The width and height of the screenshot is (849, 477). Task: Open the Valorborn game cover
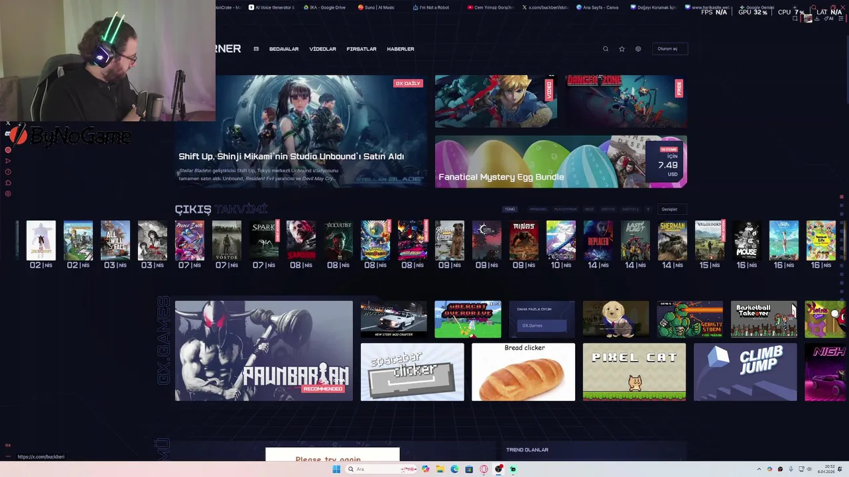[x=709, y=240]
